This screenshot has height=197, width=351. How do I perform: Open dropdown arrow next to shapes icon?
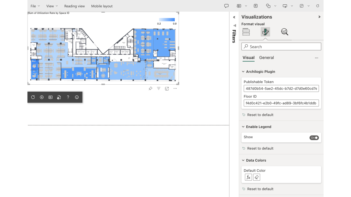click(275, 6)
